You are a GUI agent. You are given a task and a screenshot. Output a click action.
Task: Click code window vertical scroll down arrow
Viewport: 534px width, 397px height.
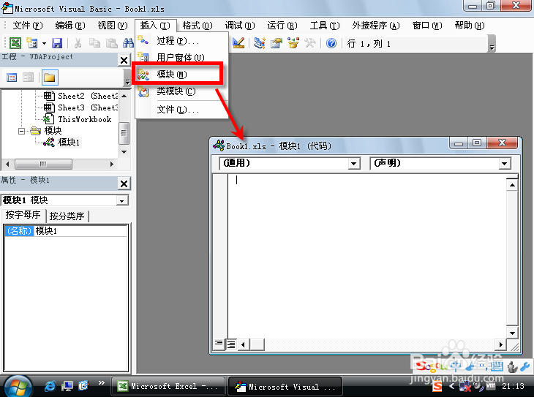click(x=512, y=333)
